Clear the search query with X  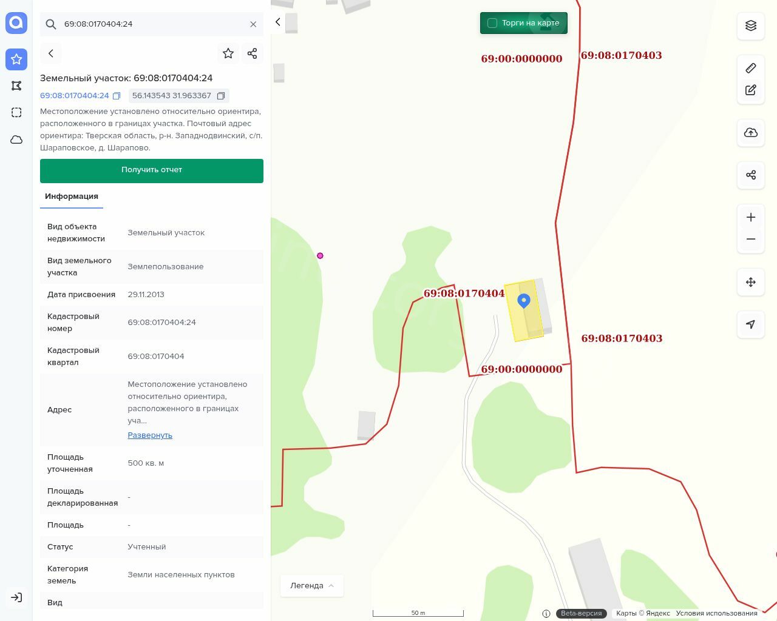[x=253, y=24]
